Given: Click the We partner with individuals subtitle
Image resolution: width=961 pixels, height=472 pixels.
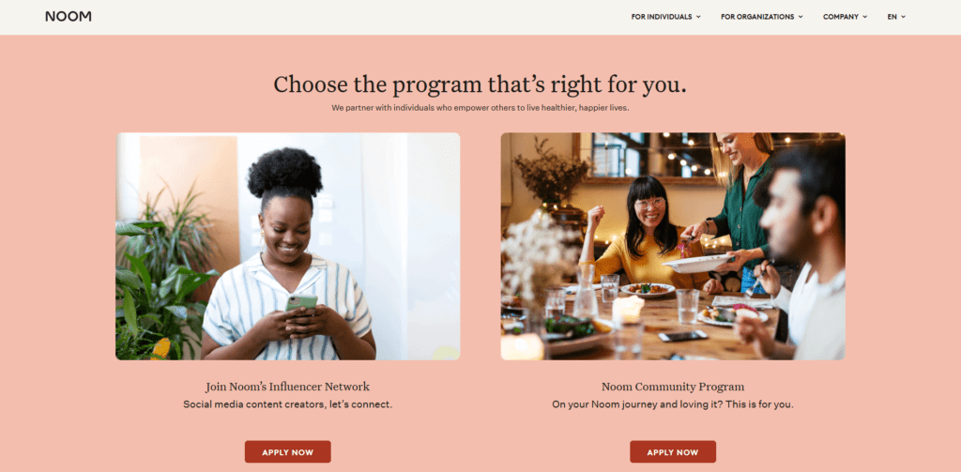Looking at the screenshot, I should (x=480, y=108).
